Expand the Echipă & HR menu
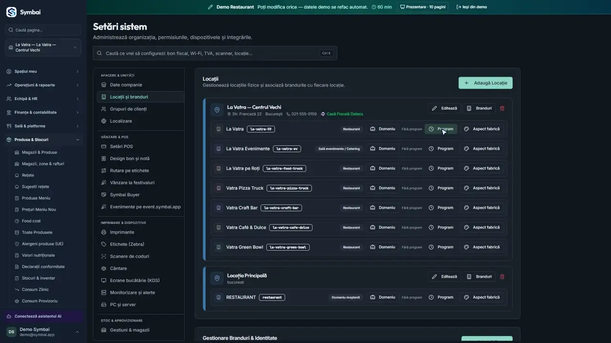This screenshot has width=611, height=343. 43,99
